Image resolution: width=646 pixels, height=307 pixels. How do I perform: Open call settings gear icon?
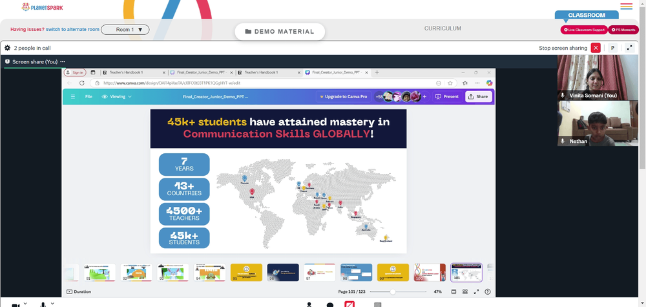pos(7,48)
